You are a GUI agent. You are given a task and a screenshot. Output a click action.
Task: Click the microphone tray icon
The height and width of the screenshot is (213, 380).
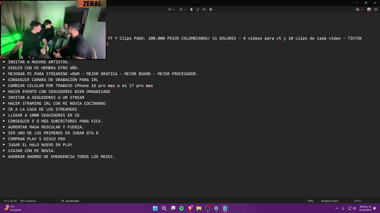[x=343, y=208]
